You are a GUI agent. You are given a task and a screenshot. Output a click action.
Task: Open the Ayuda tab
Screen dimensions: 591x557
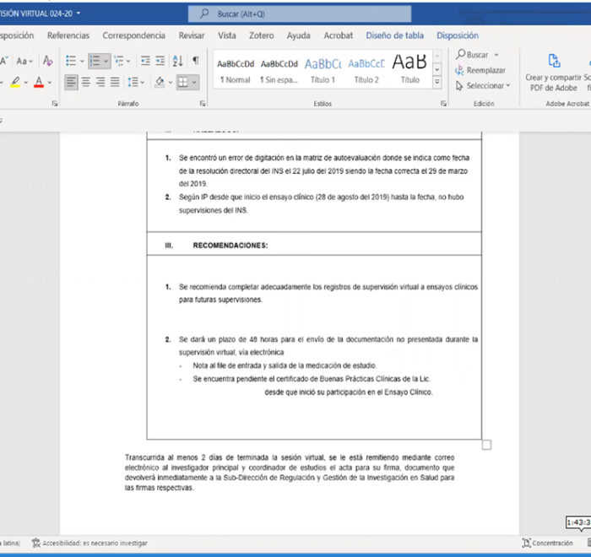[299, 35]
